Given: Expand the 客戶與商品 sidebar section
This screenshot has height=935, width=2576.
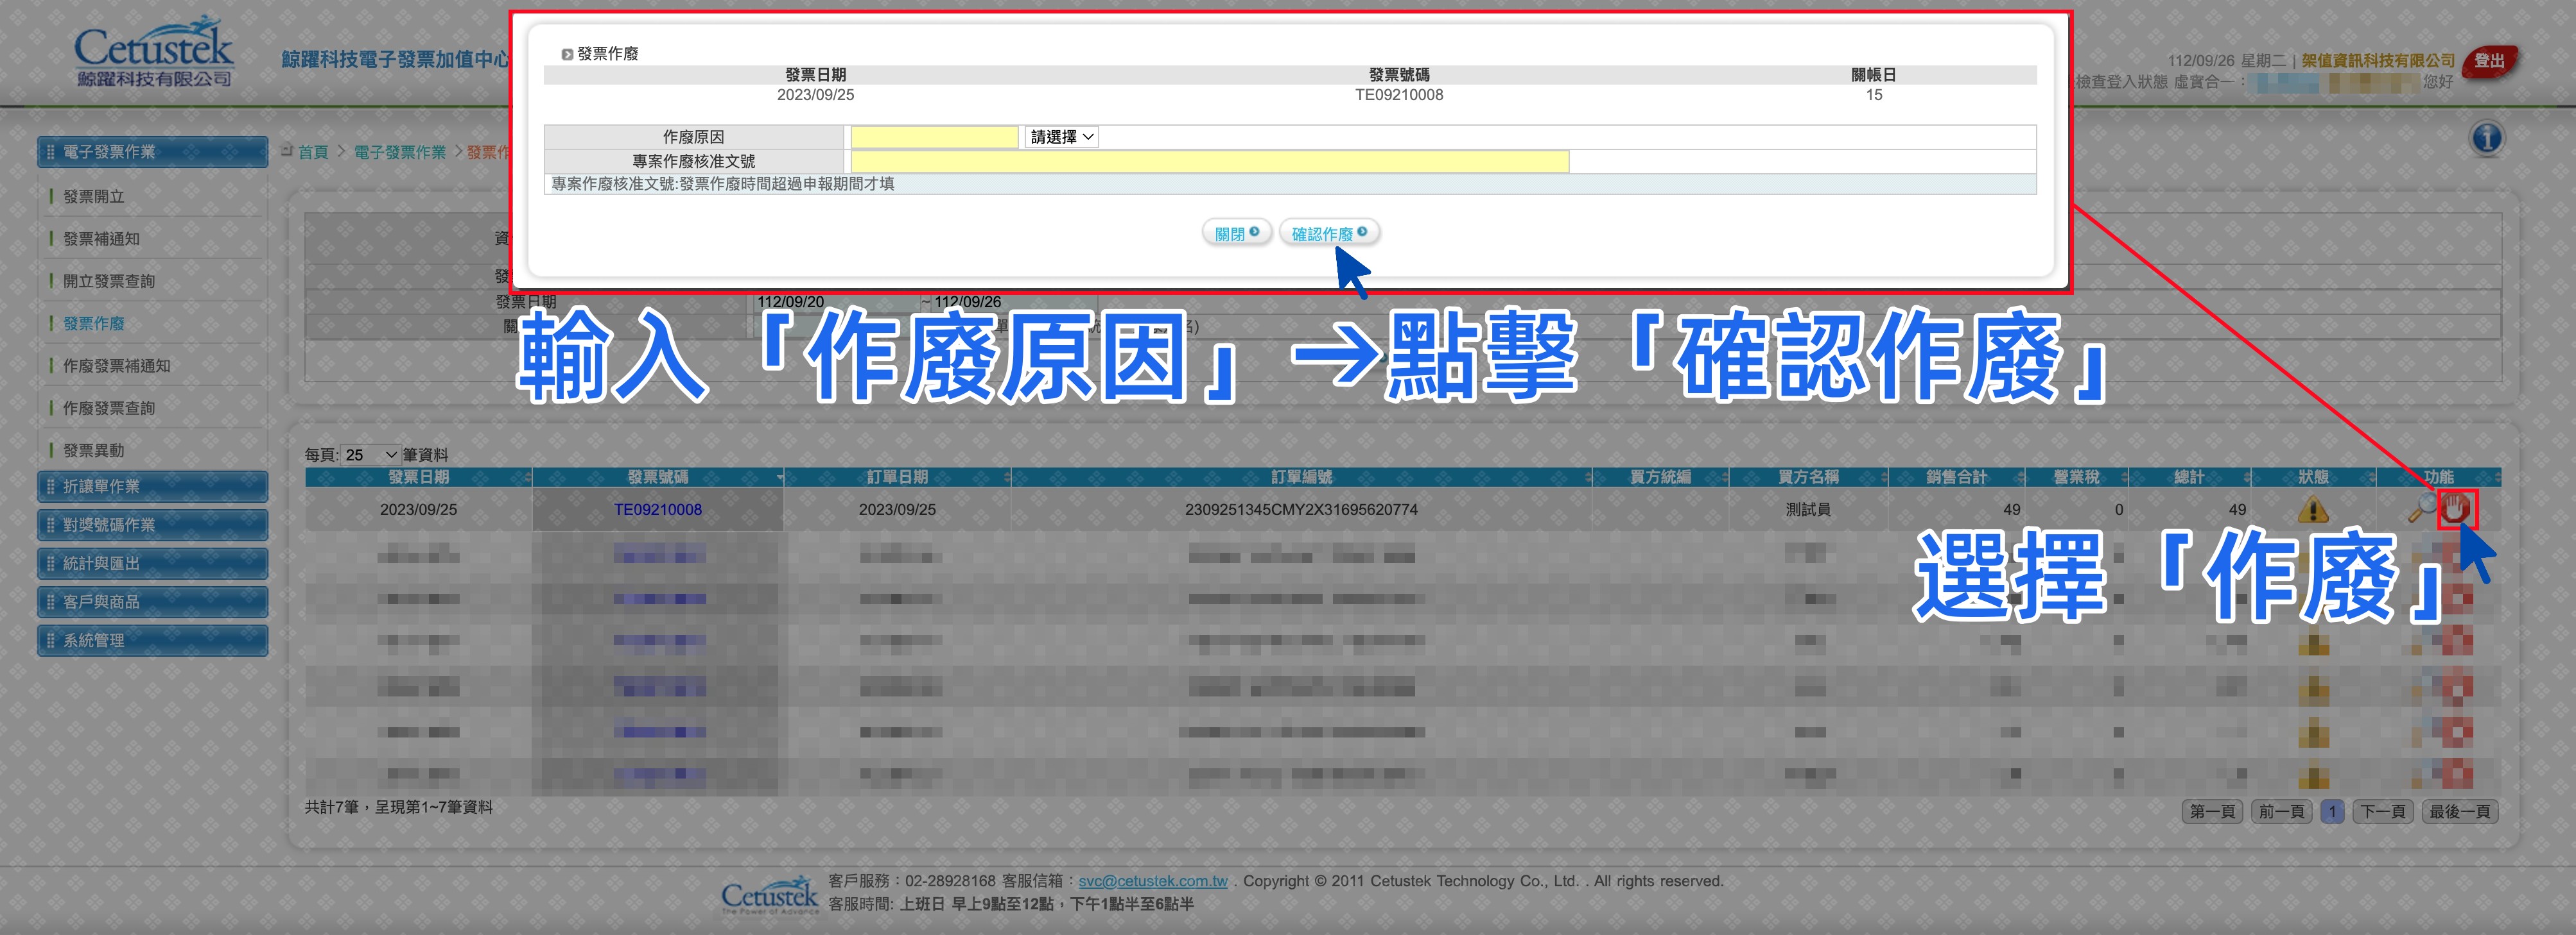Looking at the screenshot, I should point(153,602).
